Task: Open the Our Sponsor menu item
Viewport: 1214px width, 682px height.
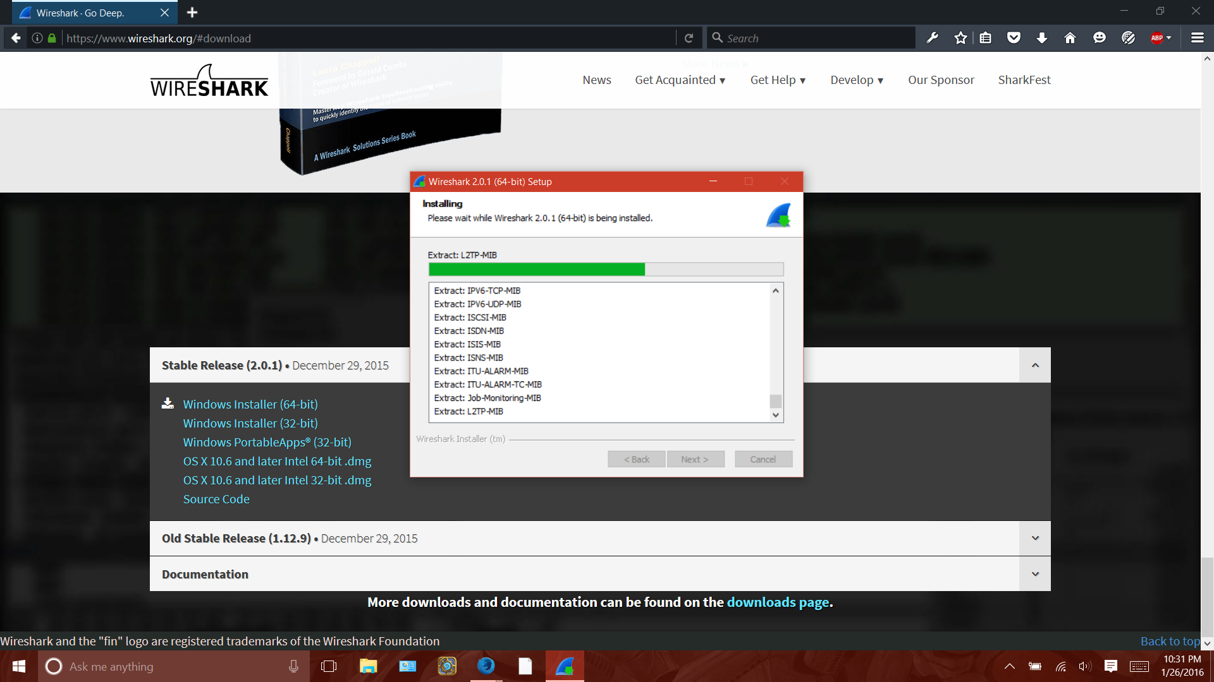Action: 941,80
